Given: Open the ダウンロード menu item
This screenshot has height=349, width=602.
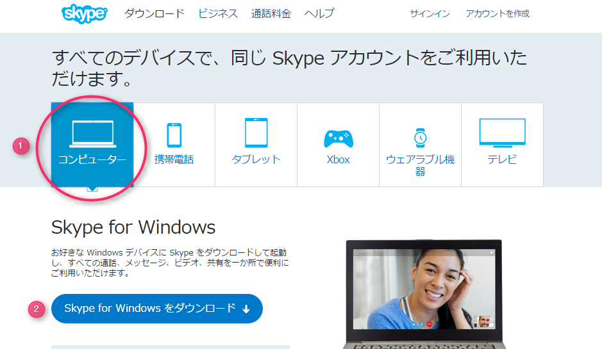Looking at the screenshot, I should click(x=155, y=13).
